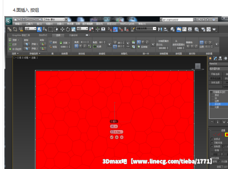Open the named selection sets dropdown
The height and width of the screenshot is (169, 228).
[x=146, y=29]
